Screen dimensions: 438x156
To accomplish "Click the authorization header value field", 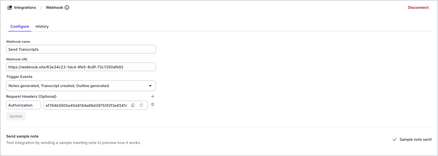I will pos(86,105).
